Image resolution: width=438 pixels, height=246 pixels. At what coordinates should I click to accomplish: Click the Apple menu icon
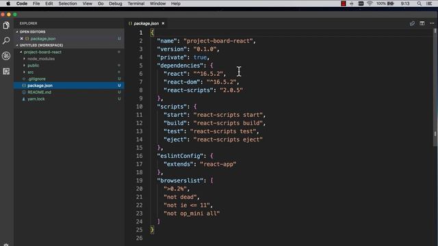8,3
